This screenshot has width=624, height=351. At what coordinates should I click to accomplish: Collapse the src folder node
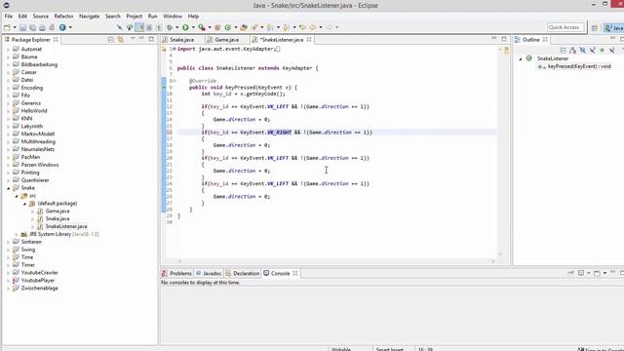pyautogui.click(x=17, y=196)
